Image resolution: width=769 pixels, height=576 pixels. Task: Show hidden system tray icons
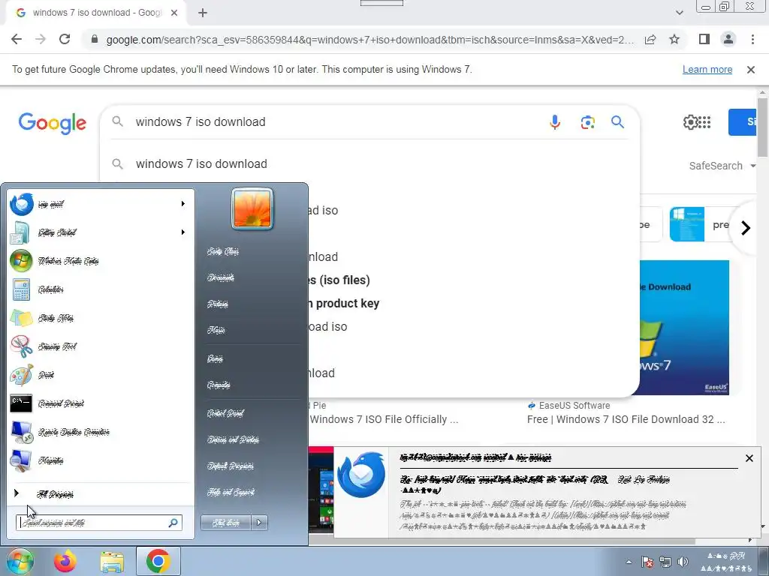[629, 562]
